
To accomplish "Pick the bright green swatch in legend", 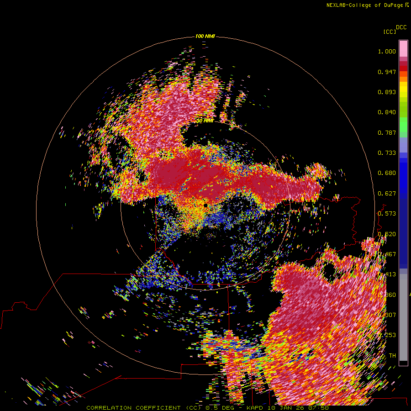I will 403,125.
